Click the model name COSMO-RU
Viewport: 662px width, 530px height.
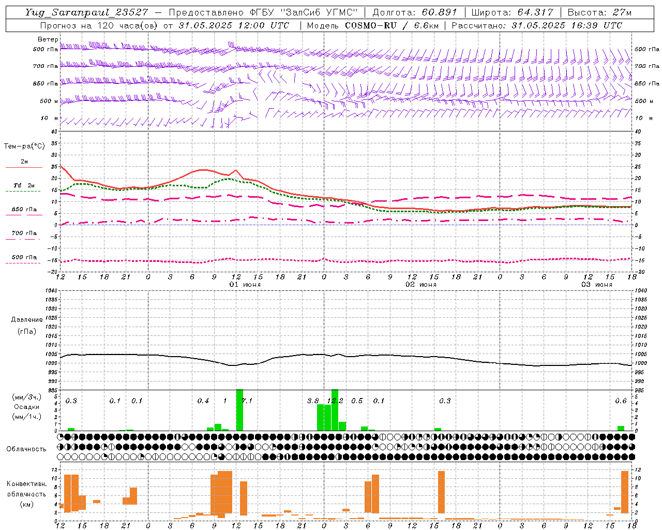pyautogui.click(x=371, y=25)
